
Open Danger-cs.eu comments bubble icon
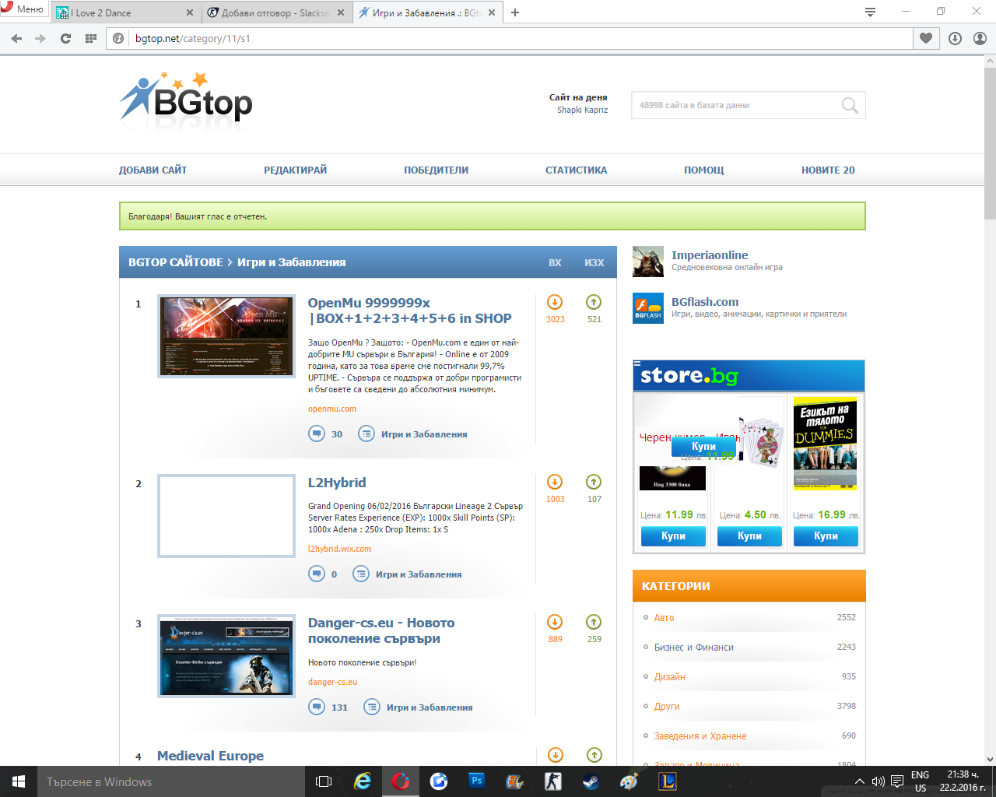317,707
